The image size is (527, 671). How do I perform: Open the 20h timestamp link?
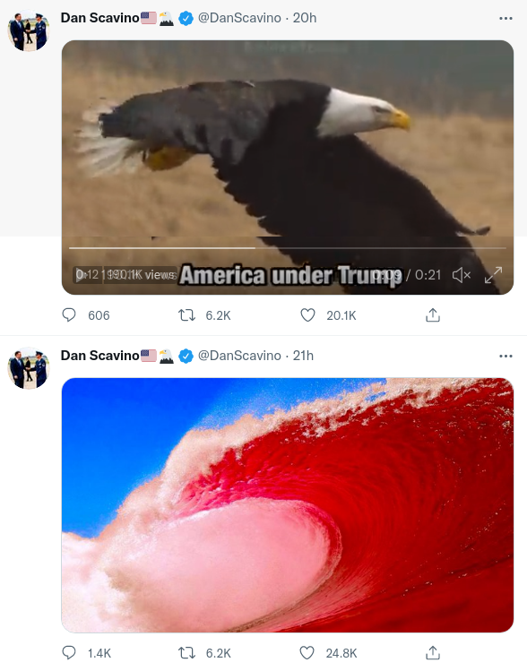pos(305,18)
